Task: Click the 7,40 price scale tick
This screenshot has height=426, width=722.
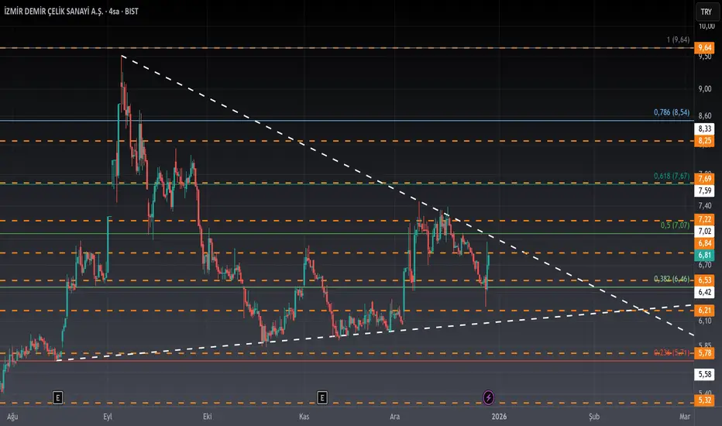Action: 704,206
